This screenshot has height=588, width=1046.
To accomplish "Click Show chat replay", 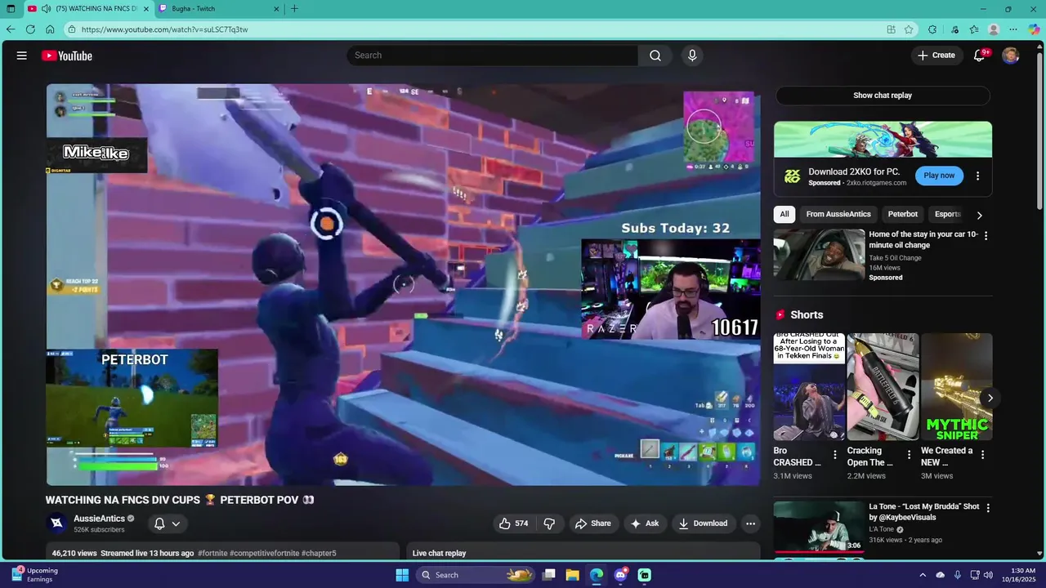I will click(x=883, y=96).
